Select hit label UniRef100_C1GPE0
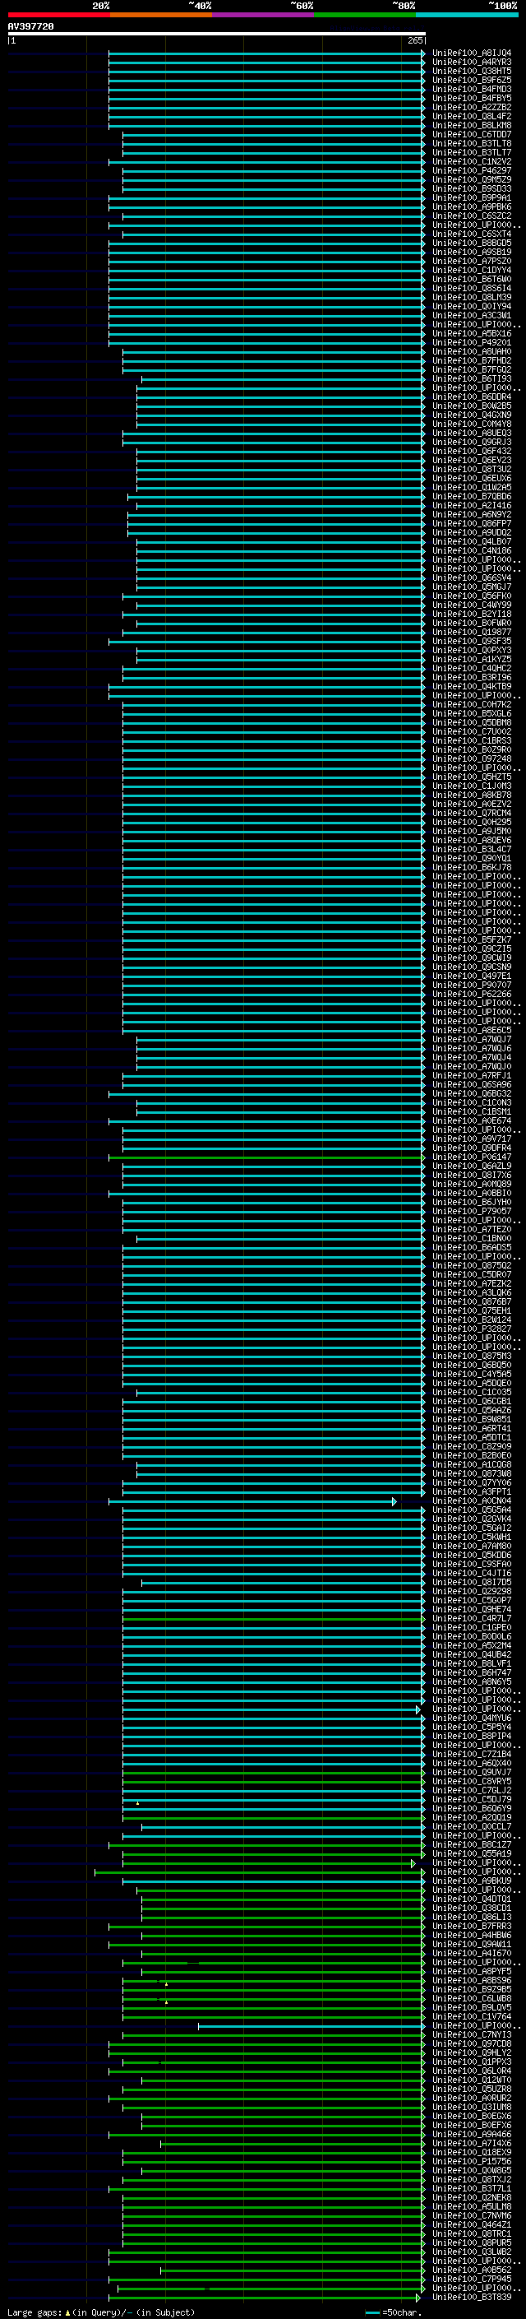 472,1628
